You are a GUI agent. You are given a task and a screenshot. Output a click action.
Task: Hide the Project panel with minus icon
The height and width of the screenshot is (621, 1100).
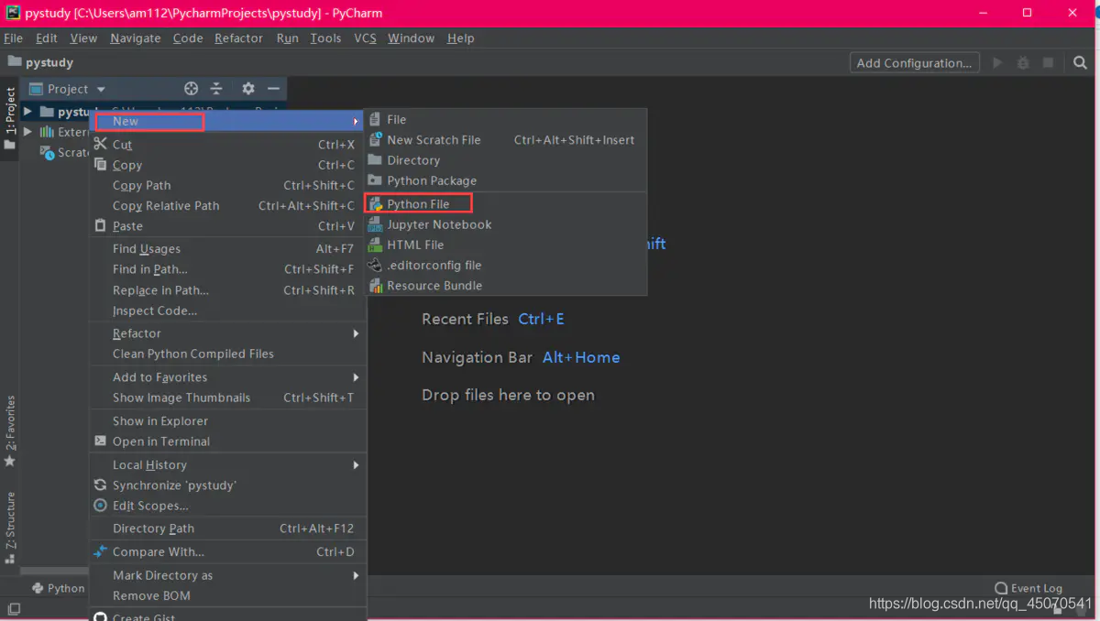coord(273,89)
